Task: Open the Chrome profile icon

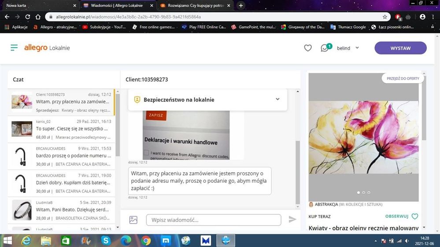Action: 422,17
